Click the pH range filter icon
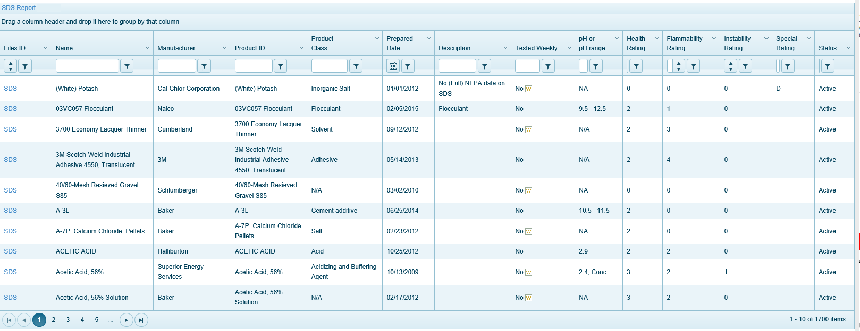 [x=596, y=66]
